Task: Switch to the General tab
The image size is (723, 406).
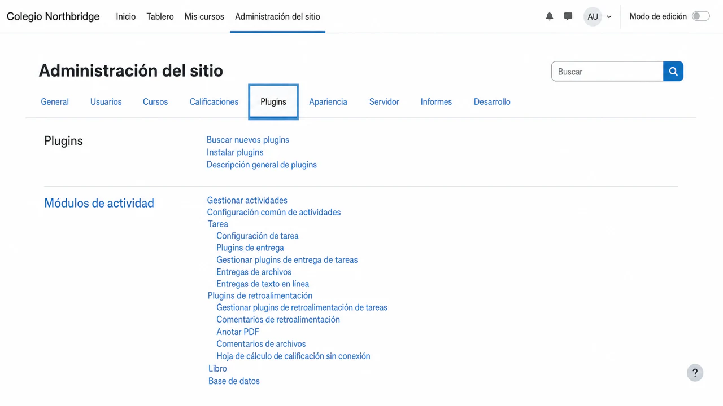Action: click(x=55, y=102)
